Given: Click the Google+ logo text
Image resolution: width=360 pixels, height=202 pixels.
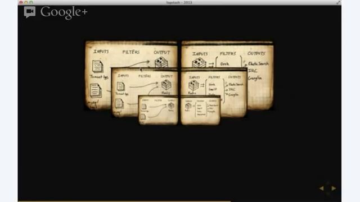Looking at the screenshot, I should pyautogui.click(x=64, y=12).
